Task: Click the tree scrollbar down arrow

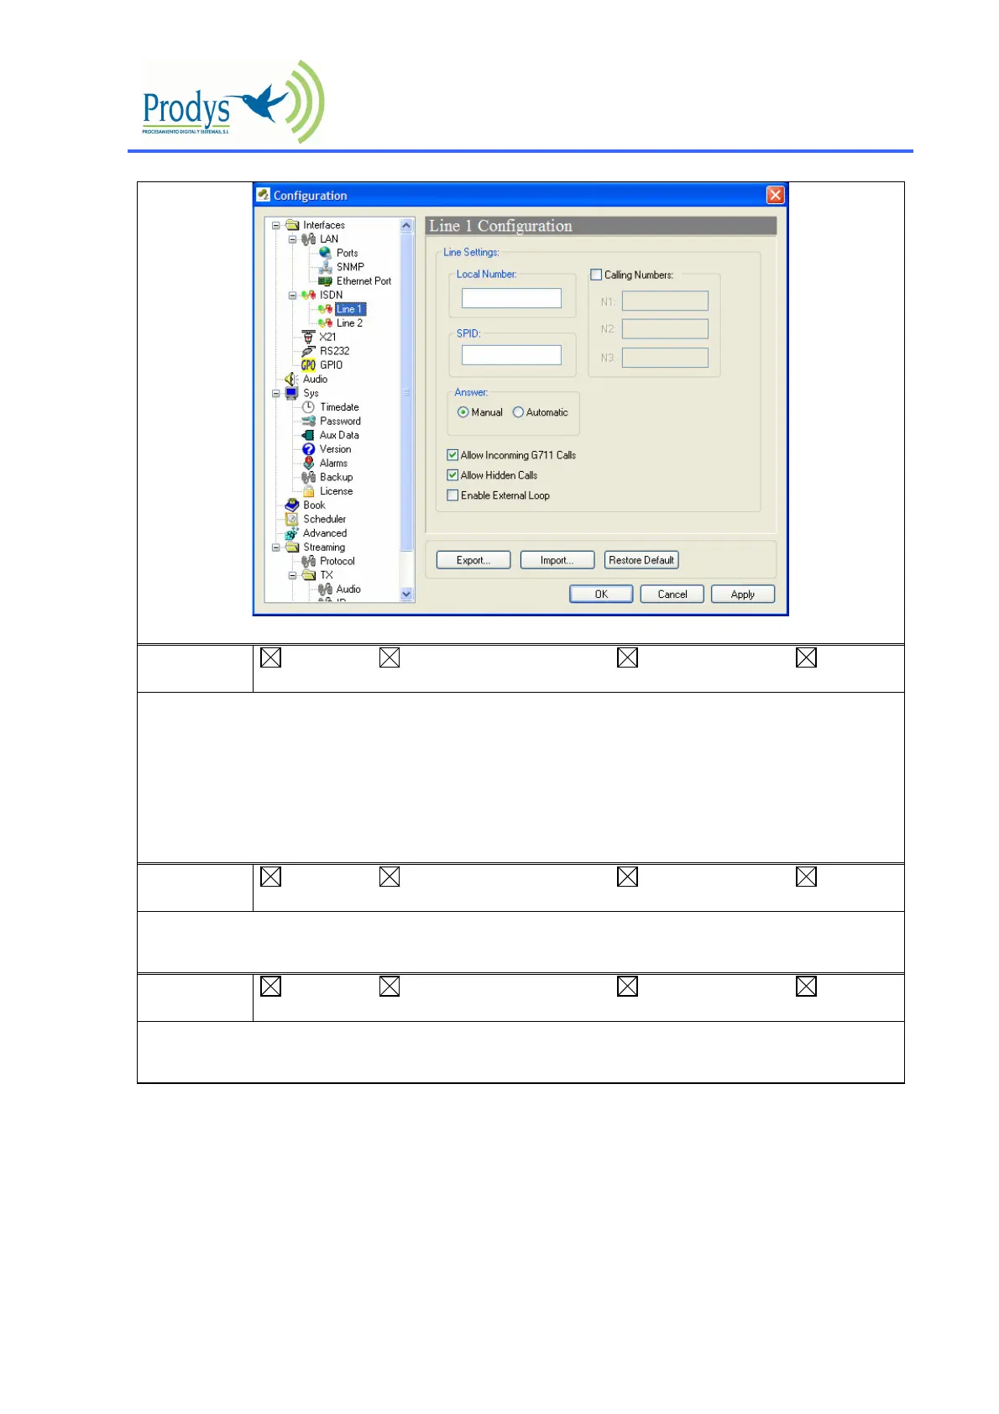Action: 407,594
